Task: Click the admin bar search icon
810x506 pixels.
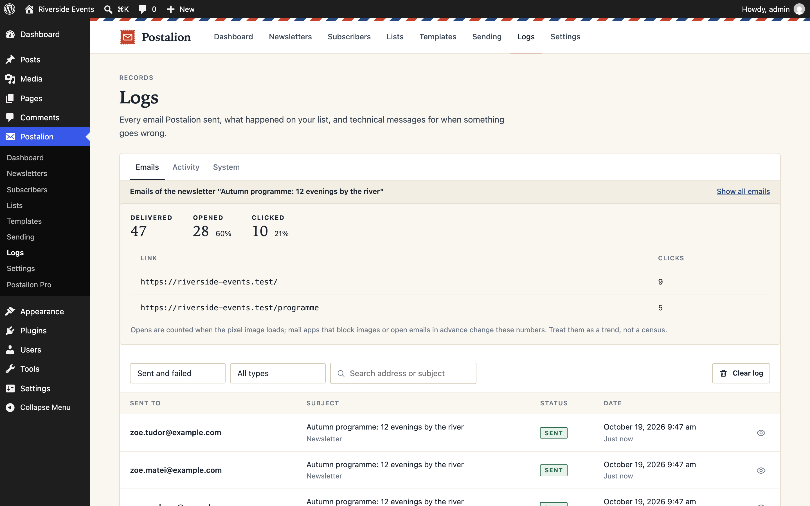Action: click(108, 9)
